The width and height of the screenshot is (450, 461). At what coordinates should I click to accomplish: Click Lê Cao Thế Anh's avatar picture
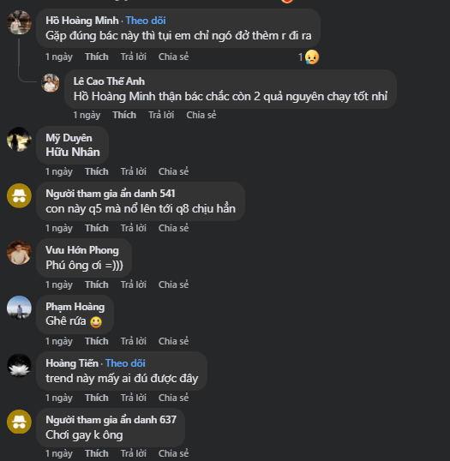click(x=51, y=82)
